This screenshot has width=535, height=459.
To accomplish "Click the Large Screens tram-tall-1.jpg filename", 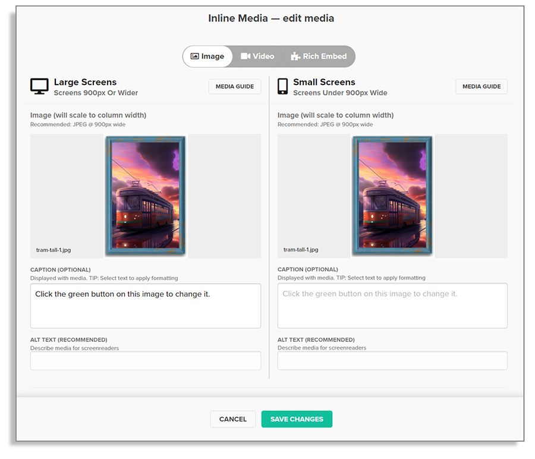I will tap(53, 250).
